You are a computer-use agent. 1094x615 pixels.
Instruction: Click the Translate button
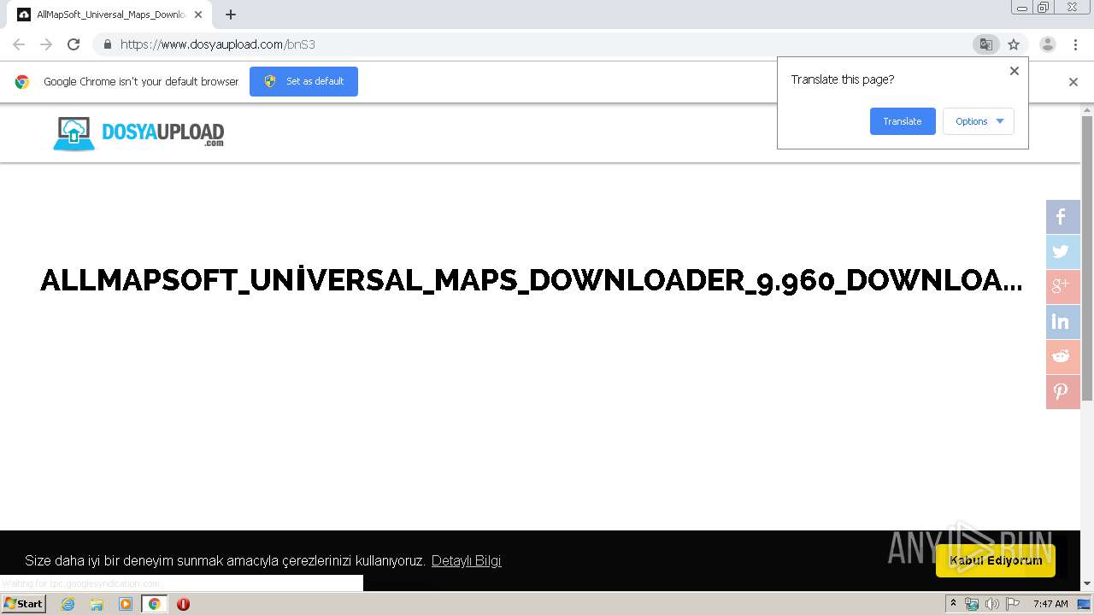[x=903, y=121]
